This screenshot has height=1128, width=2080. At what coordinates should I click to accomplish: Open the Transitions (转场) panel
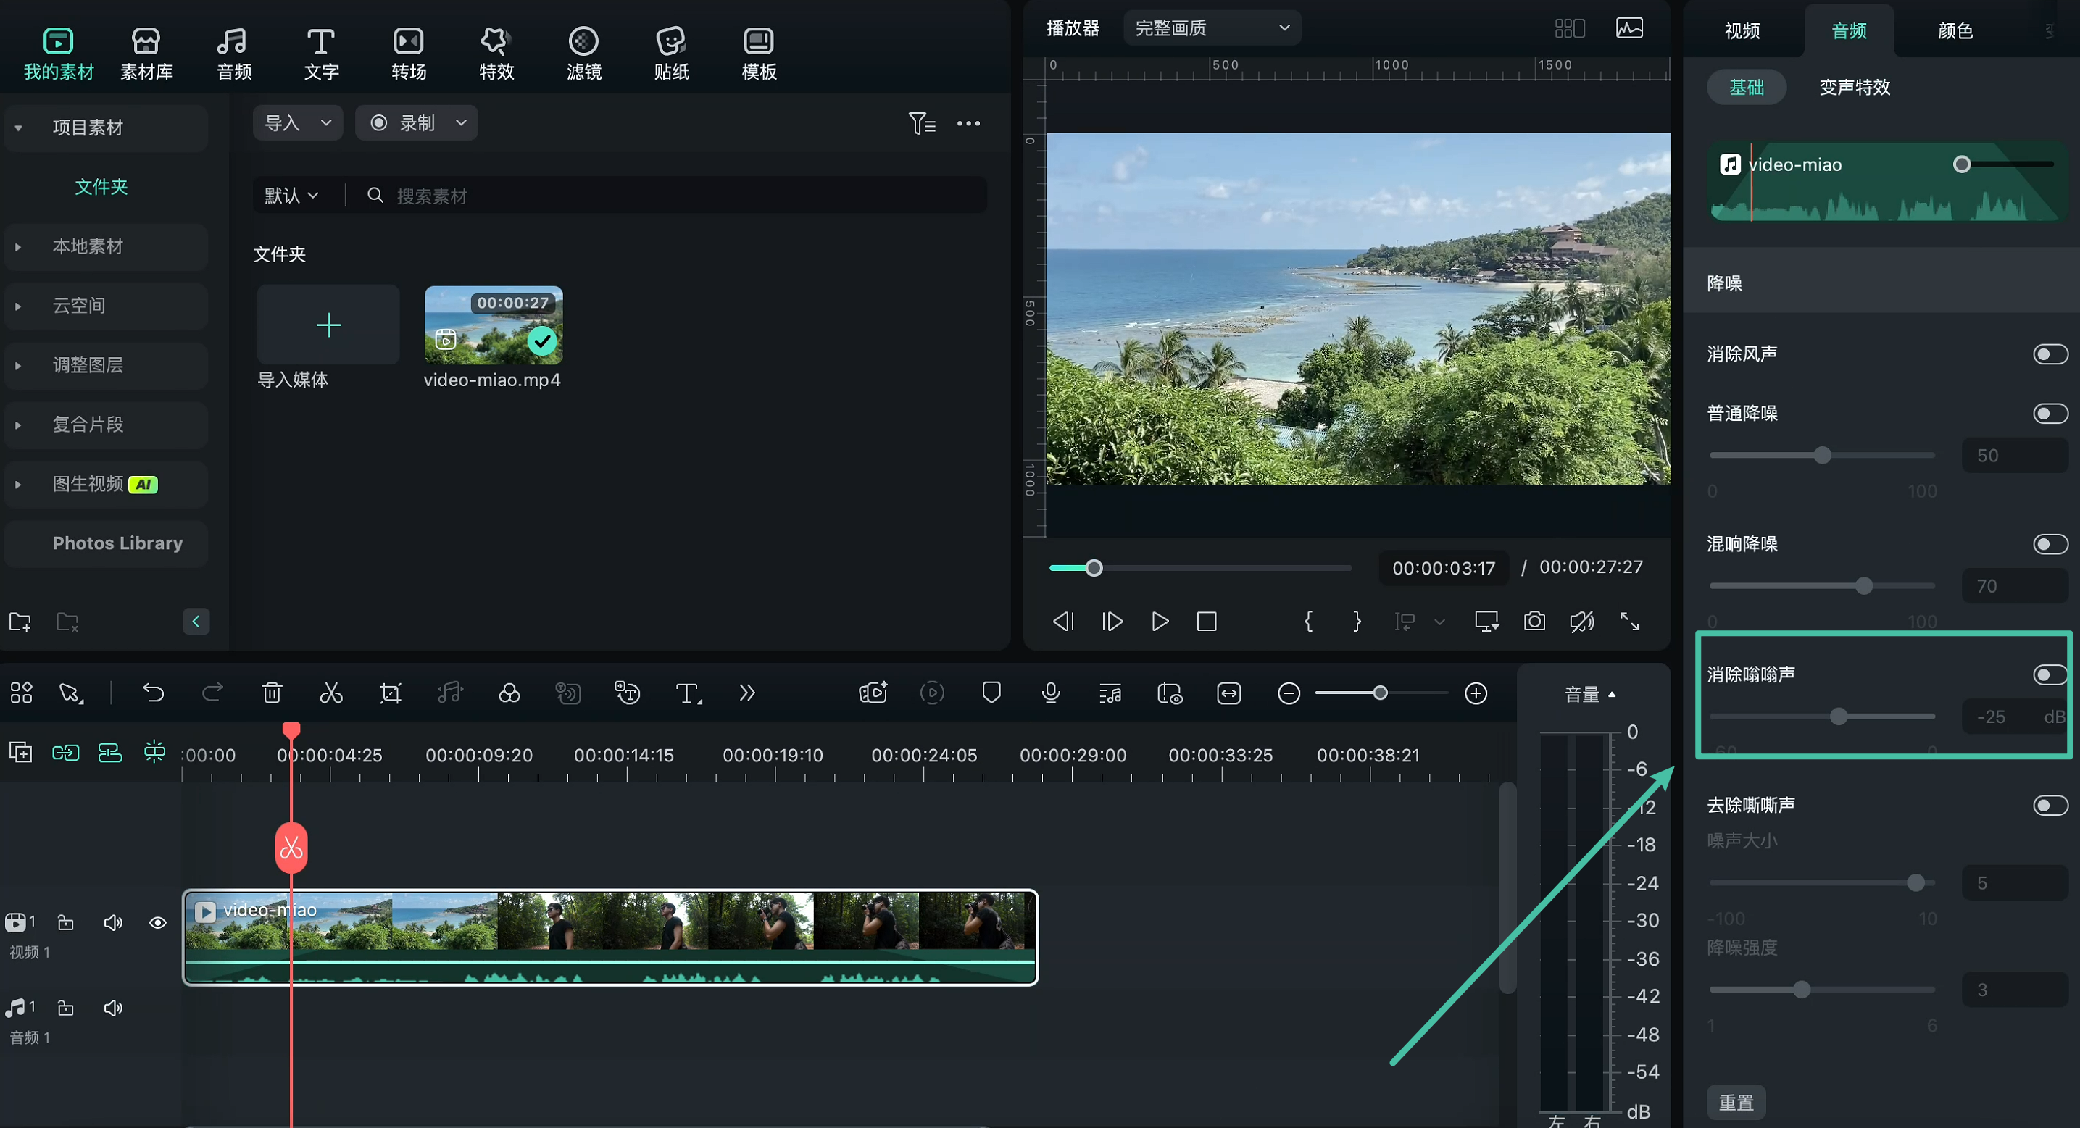click(x=409, y=54)
